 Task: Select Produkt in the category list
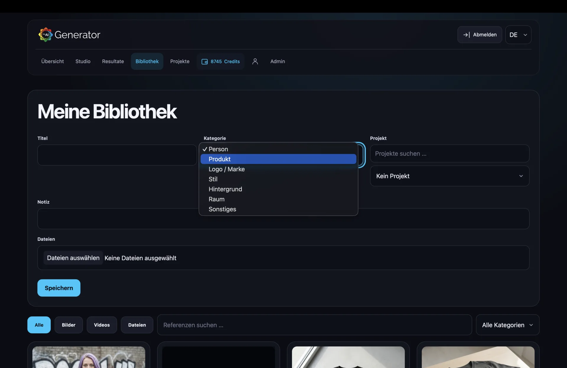click(x=278, y=159)
